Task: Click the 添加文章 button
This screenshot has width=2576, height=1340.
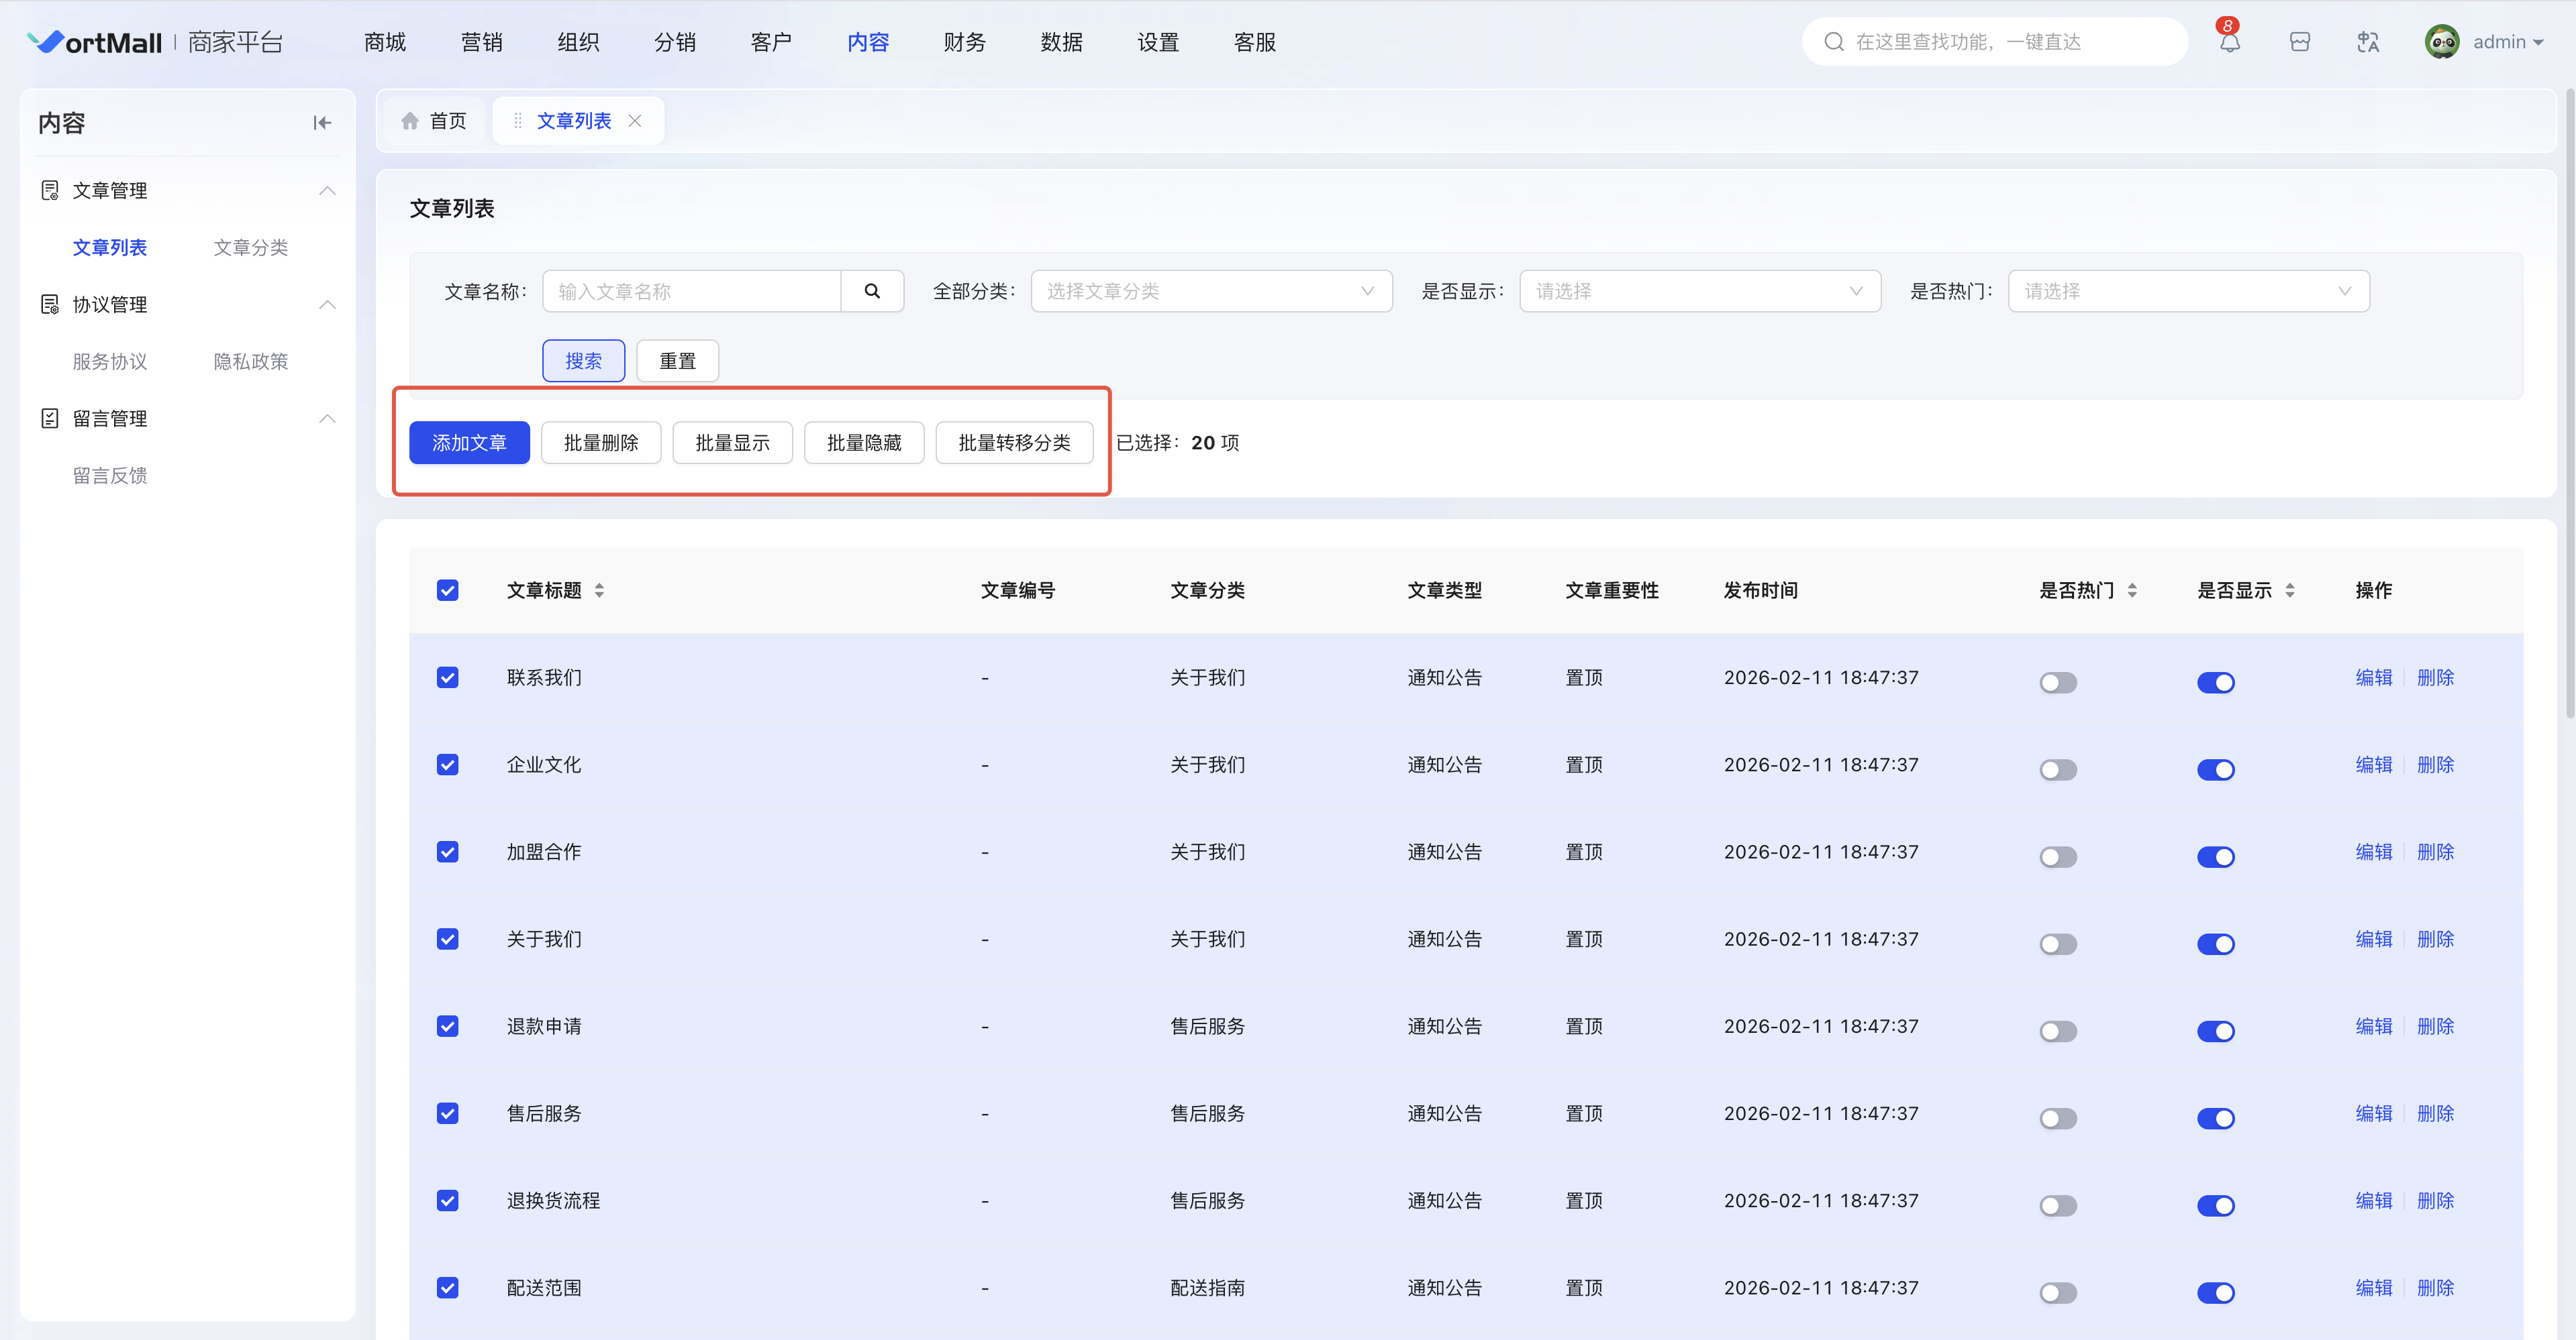Action: click(x=469, y=443)
